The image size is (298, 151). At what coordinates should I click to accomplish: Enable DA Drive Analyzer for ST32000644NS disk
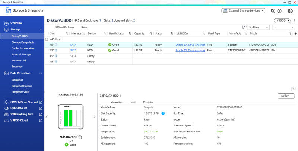pyautogui.click(x=190, y=51)
